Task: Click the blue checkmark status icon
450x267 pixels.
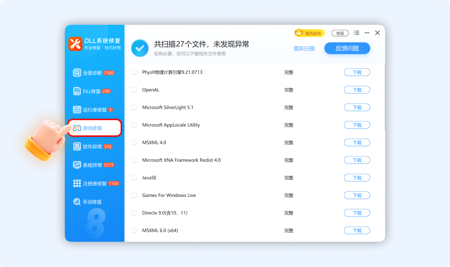Action: coord(140,48)
